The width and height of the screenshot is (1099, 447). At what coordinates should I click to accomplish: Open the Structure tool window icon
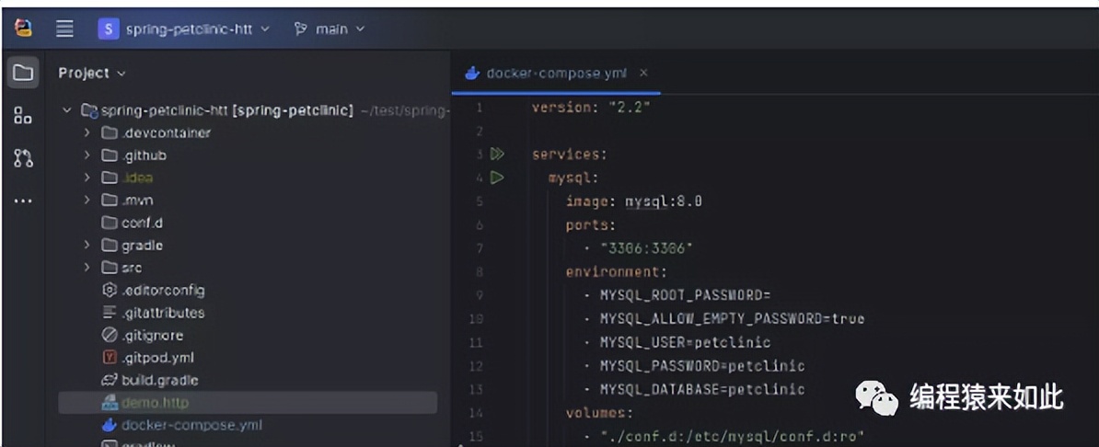point(23,115)
